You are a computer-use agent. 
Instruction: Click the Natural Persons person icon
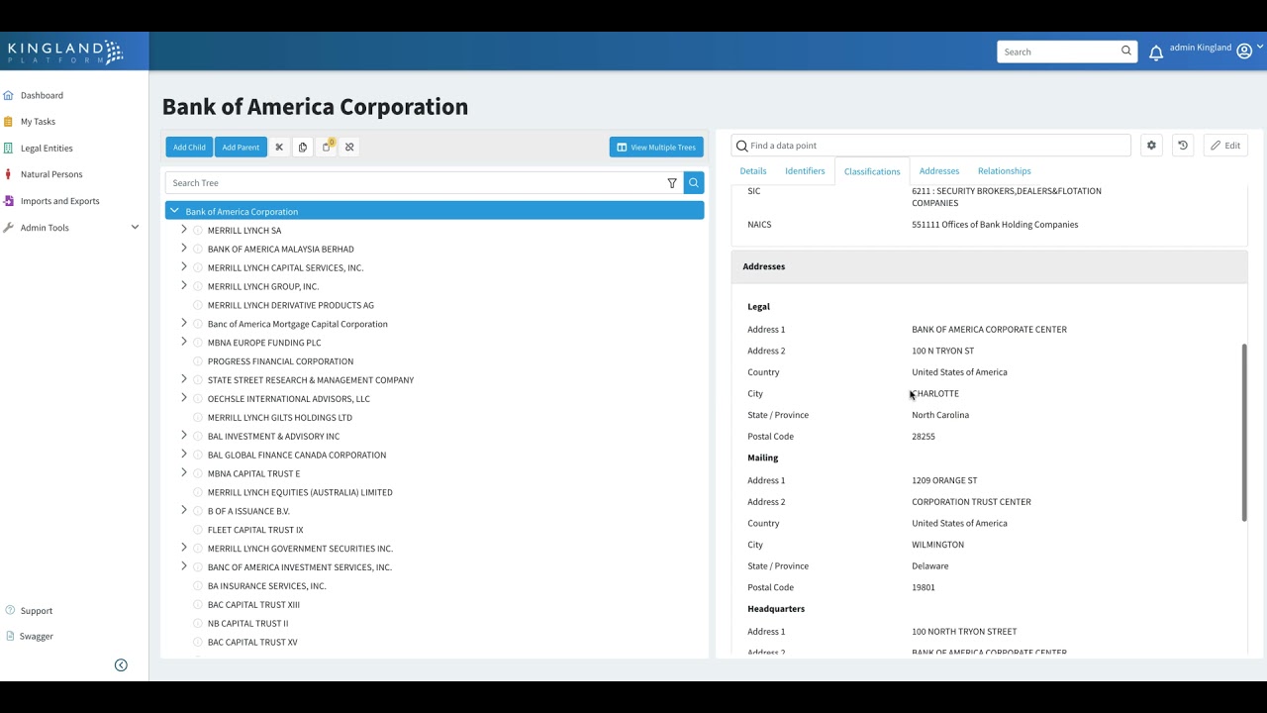(x=9, y=174)
